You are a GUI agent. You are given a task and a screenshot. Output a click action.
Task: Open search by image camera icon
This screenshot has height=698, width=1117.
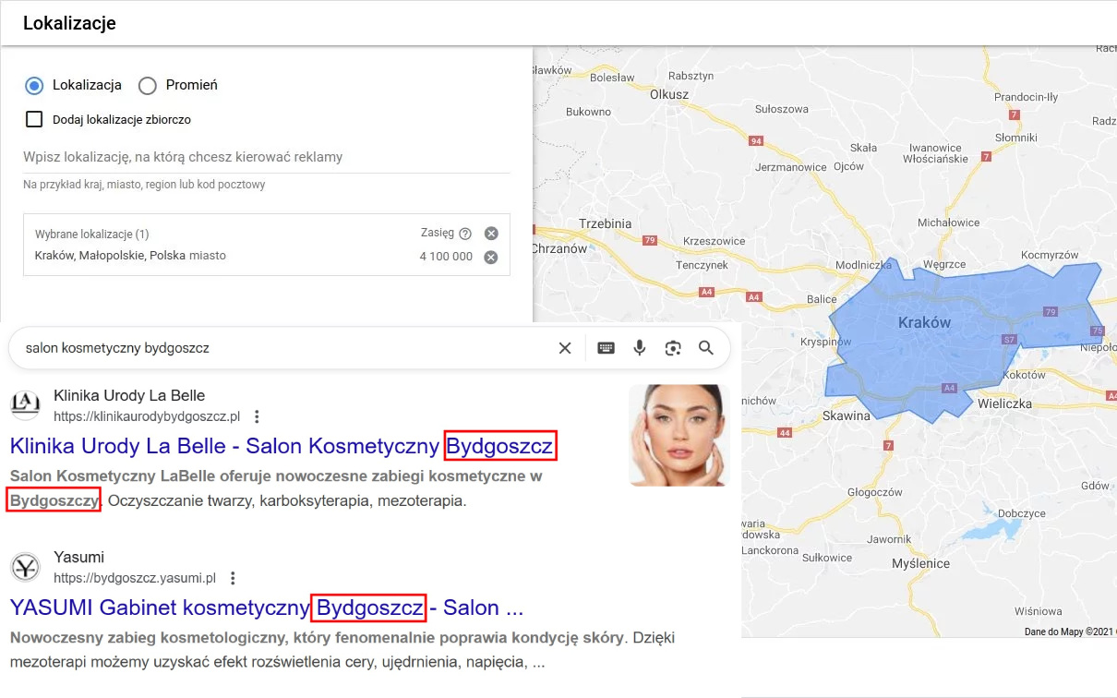coord(673,348)
